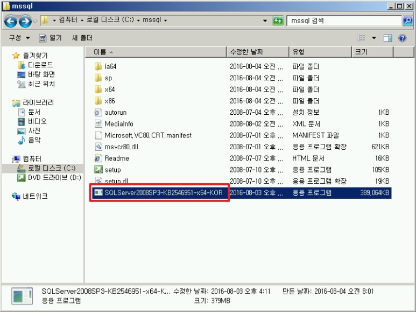This screenshot has height=312, width=416.
Task: Select the x64 folder icon
Action: click(98, 89)
